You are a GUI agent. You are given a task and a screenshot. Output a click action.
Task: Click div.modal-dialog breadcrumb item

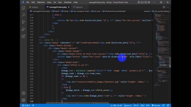point(162,11)
